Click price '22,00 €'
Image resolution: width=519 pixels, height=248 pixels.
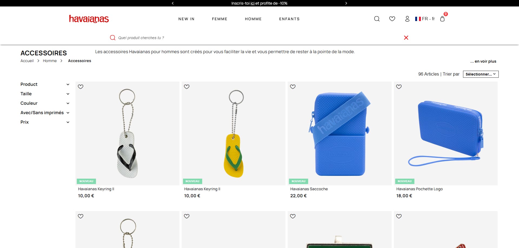[298, 196]
